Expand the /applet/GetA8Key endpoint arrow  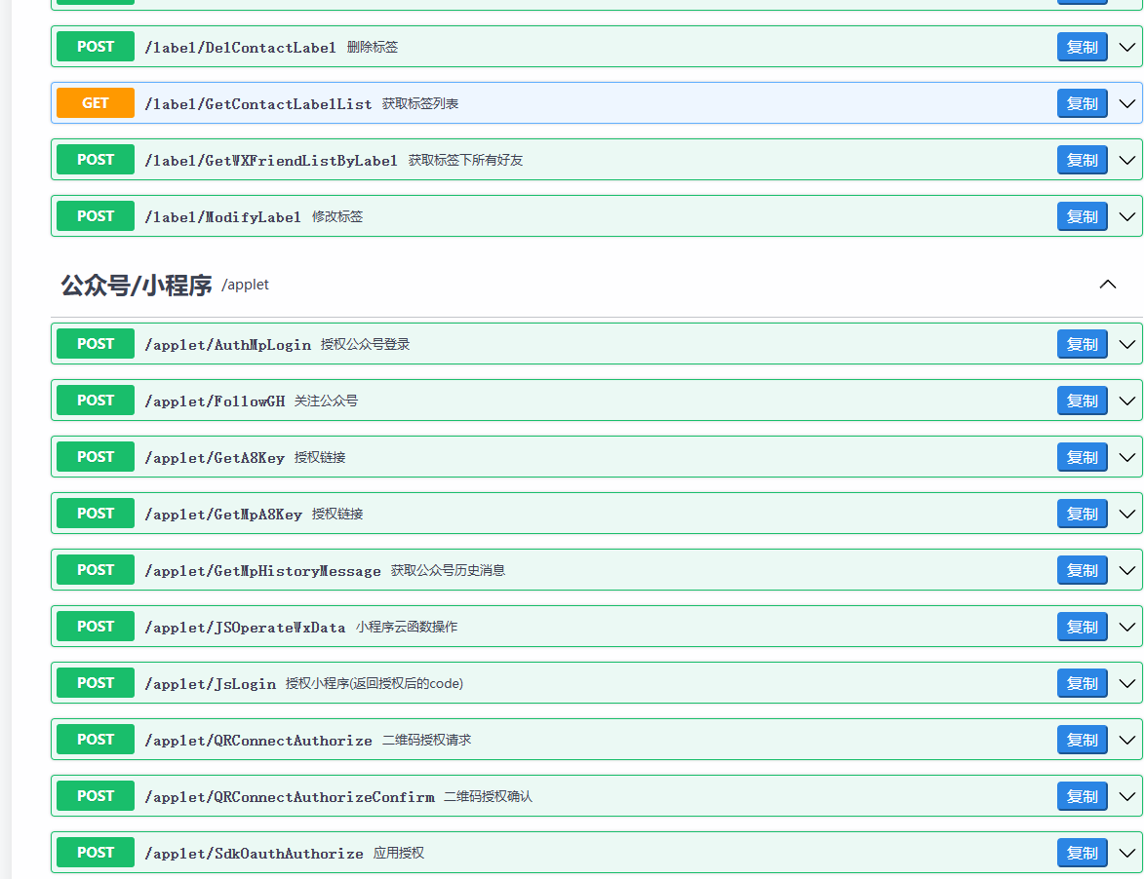click(1126, 457)
